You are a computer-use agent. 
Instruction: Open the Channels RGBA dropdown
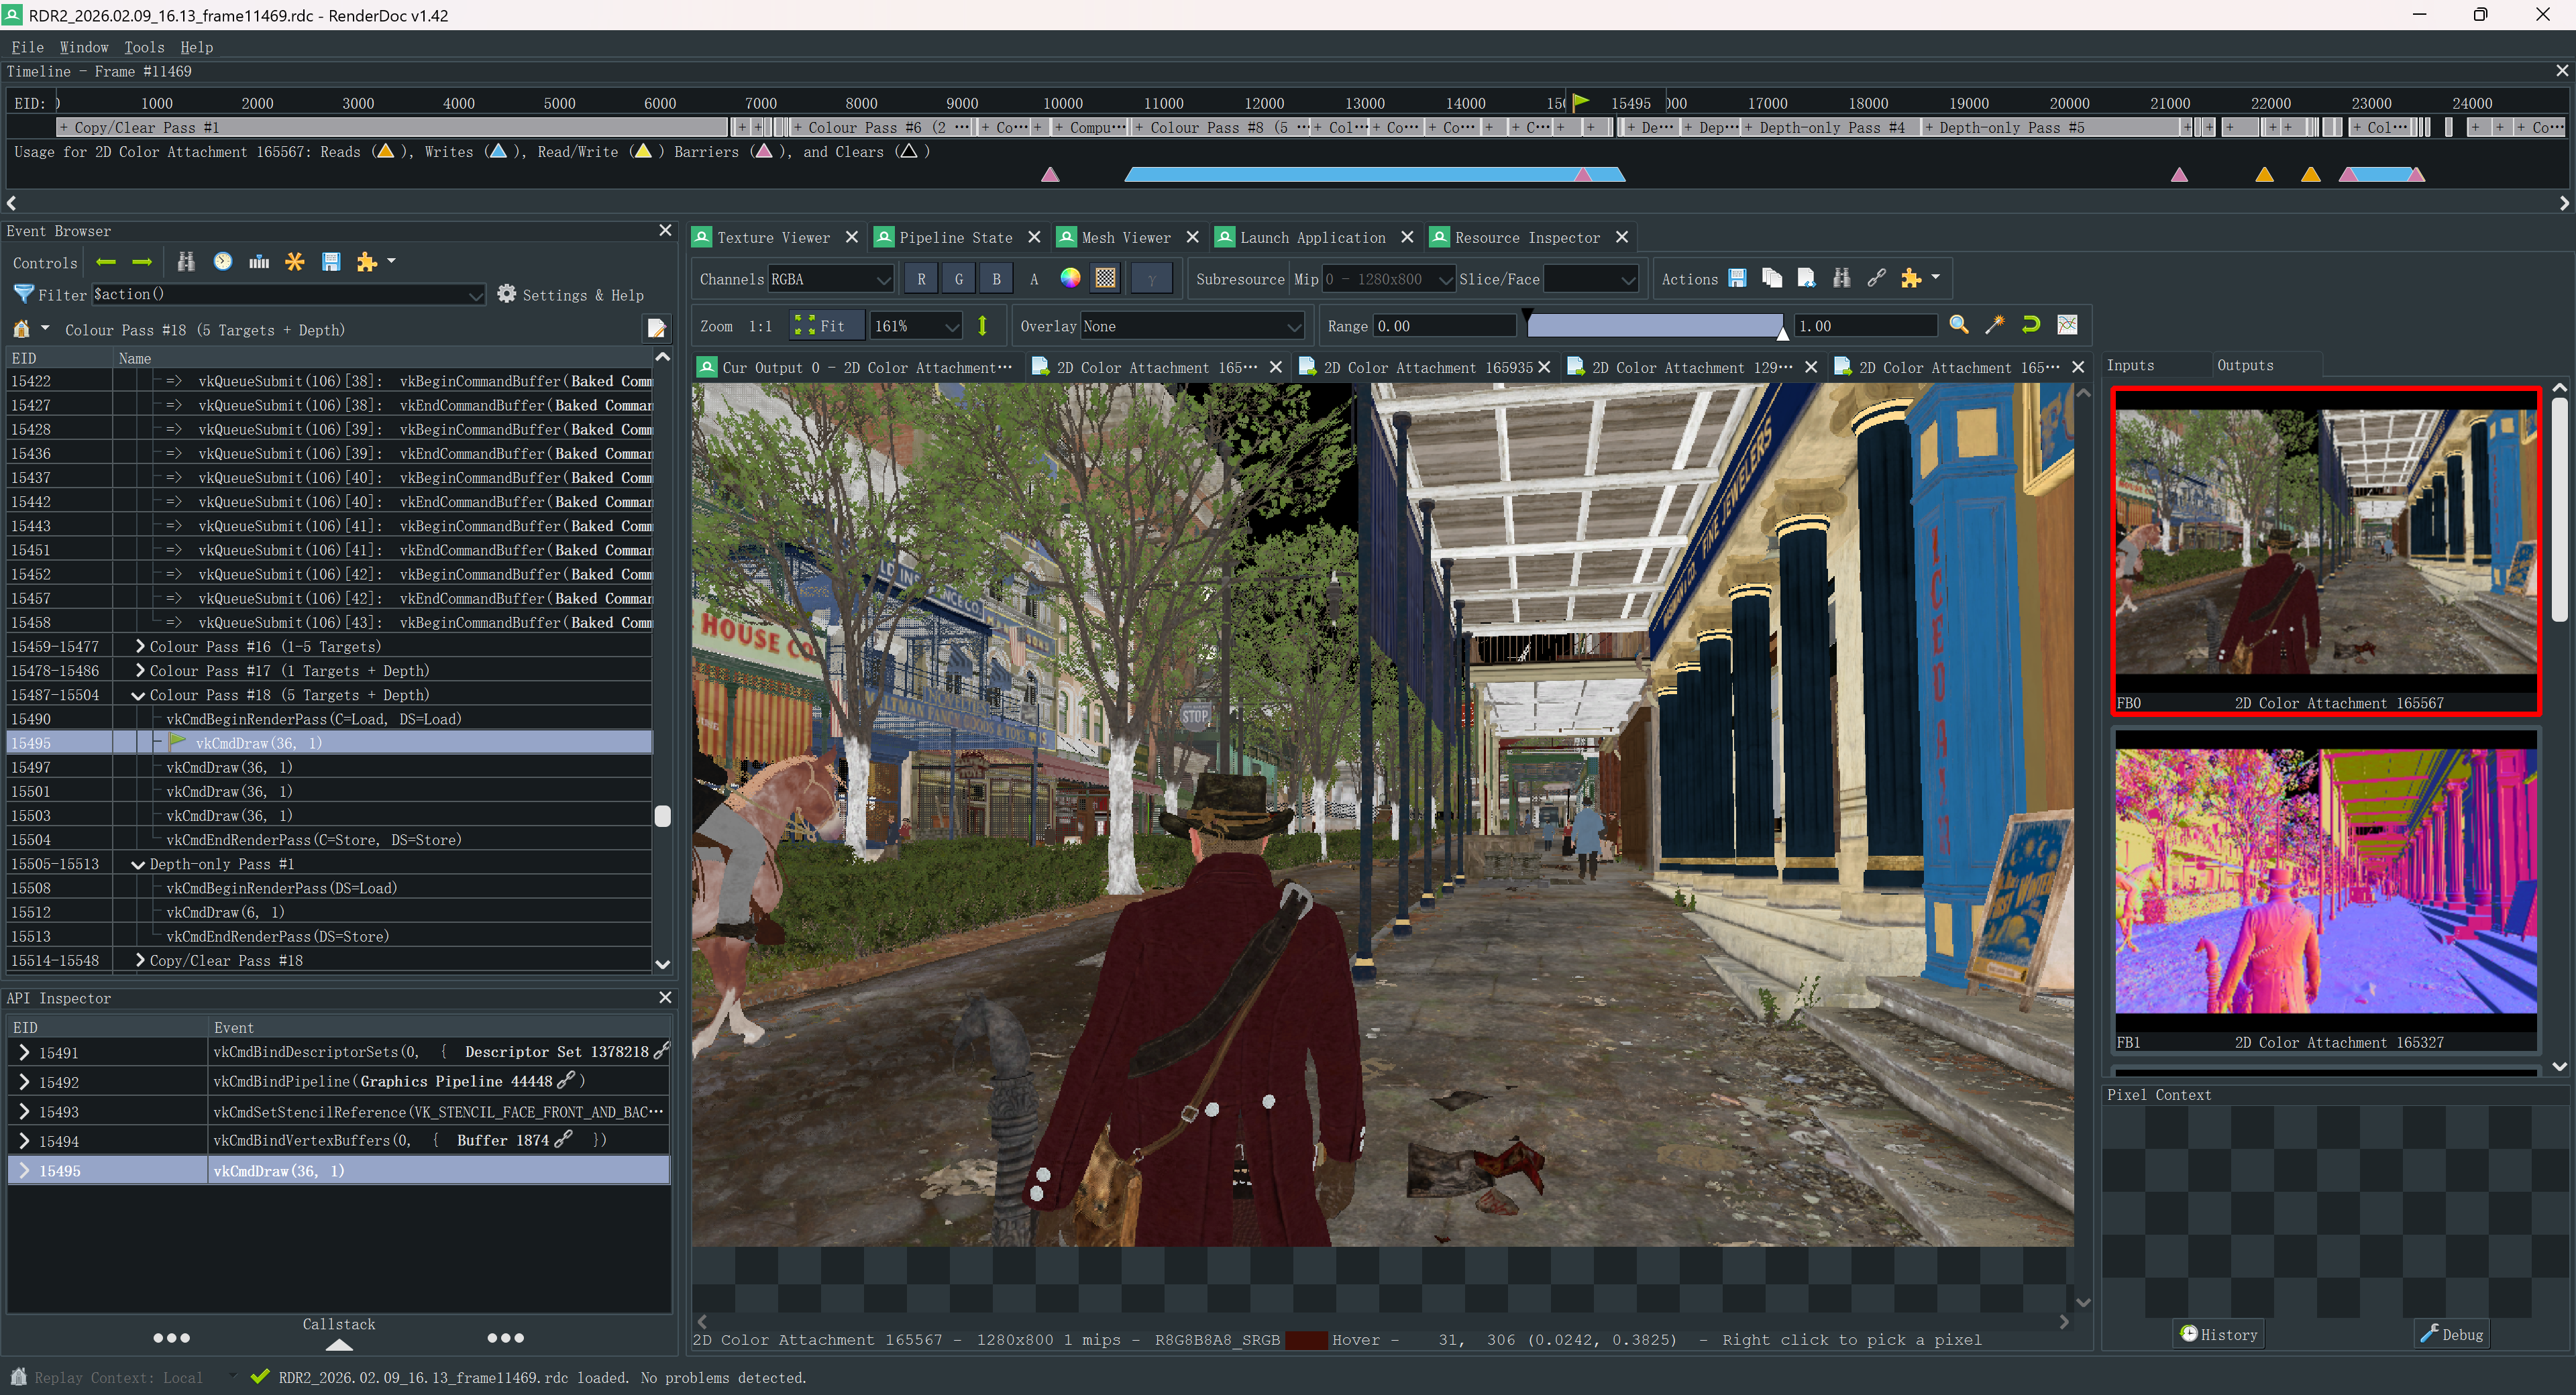point(830,279)
